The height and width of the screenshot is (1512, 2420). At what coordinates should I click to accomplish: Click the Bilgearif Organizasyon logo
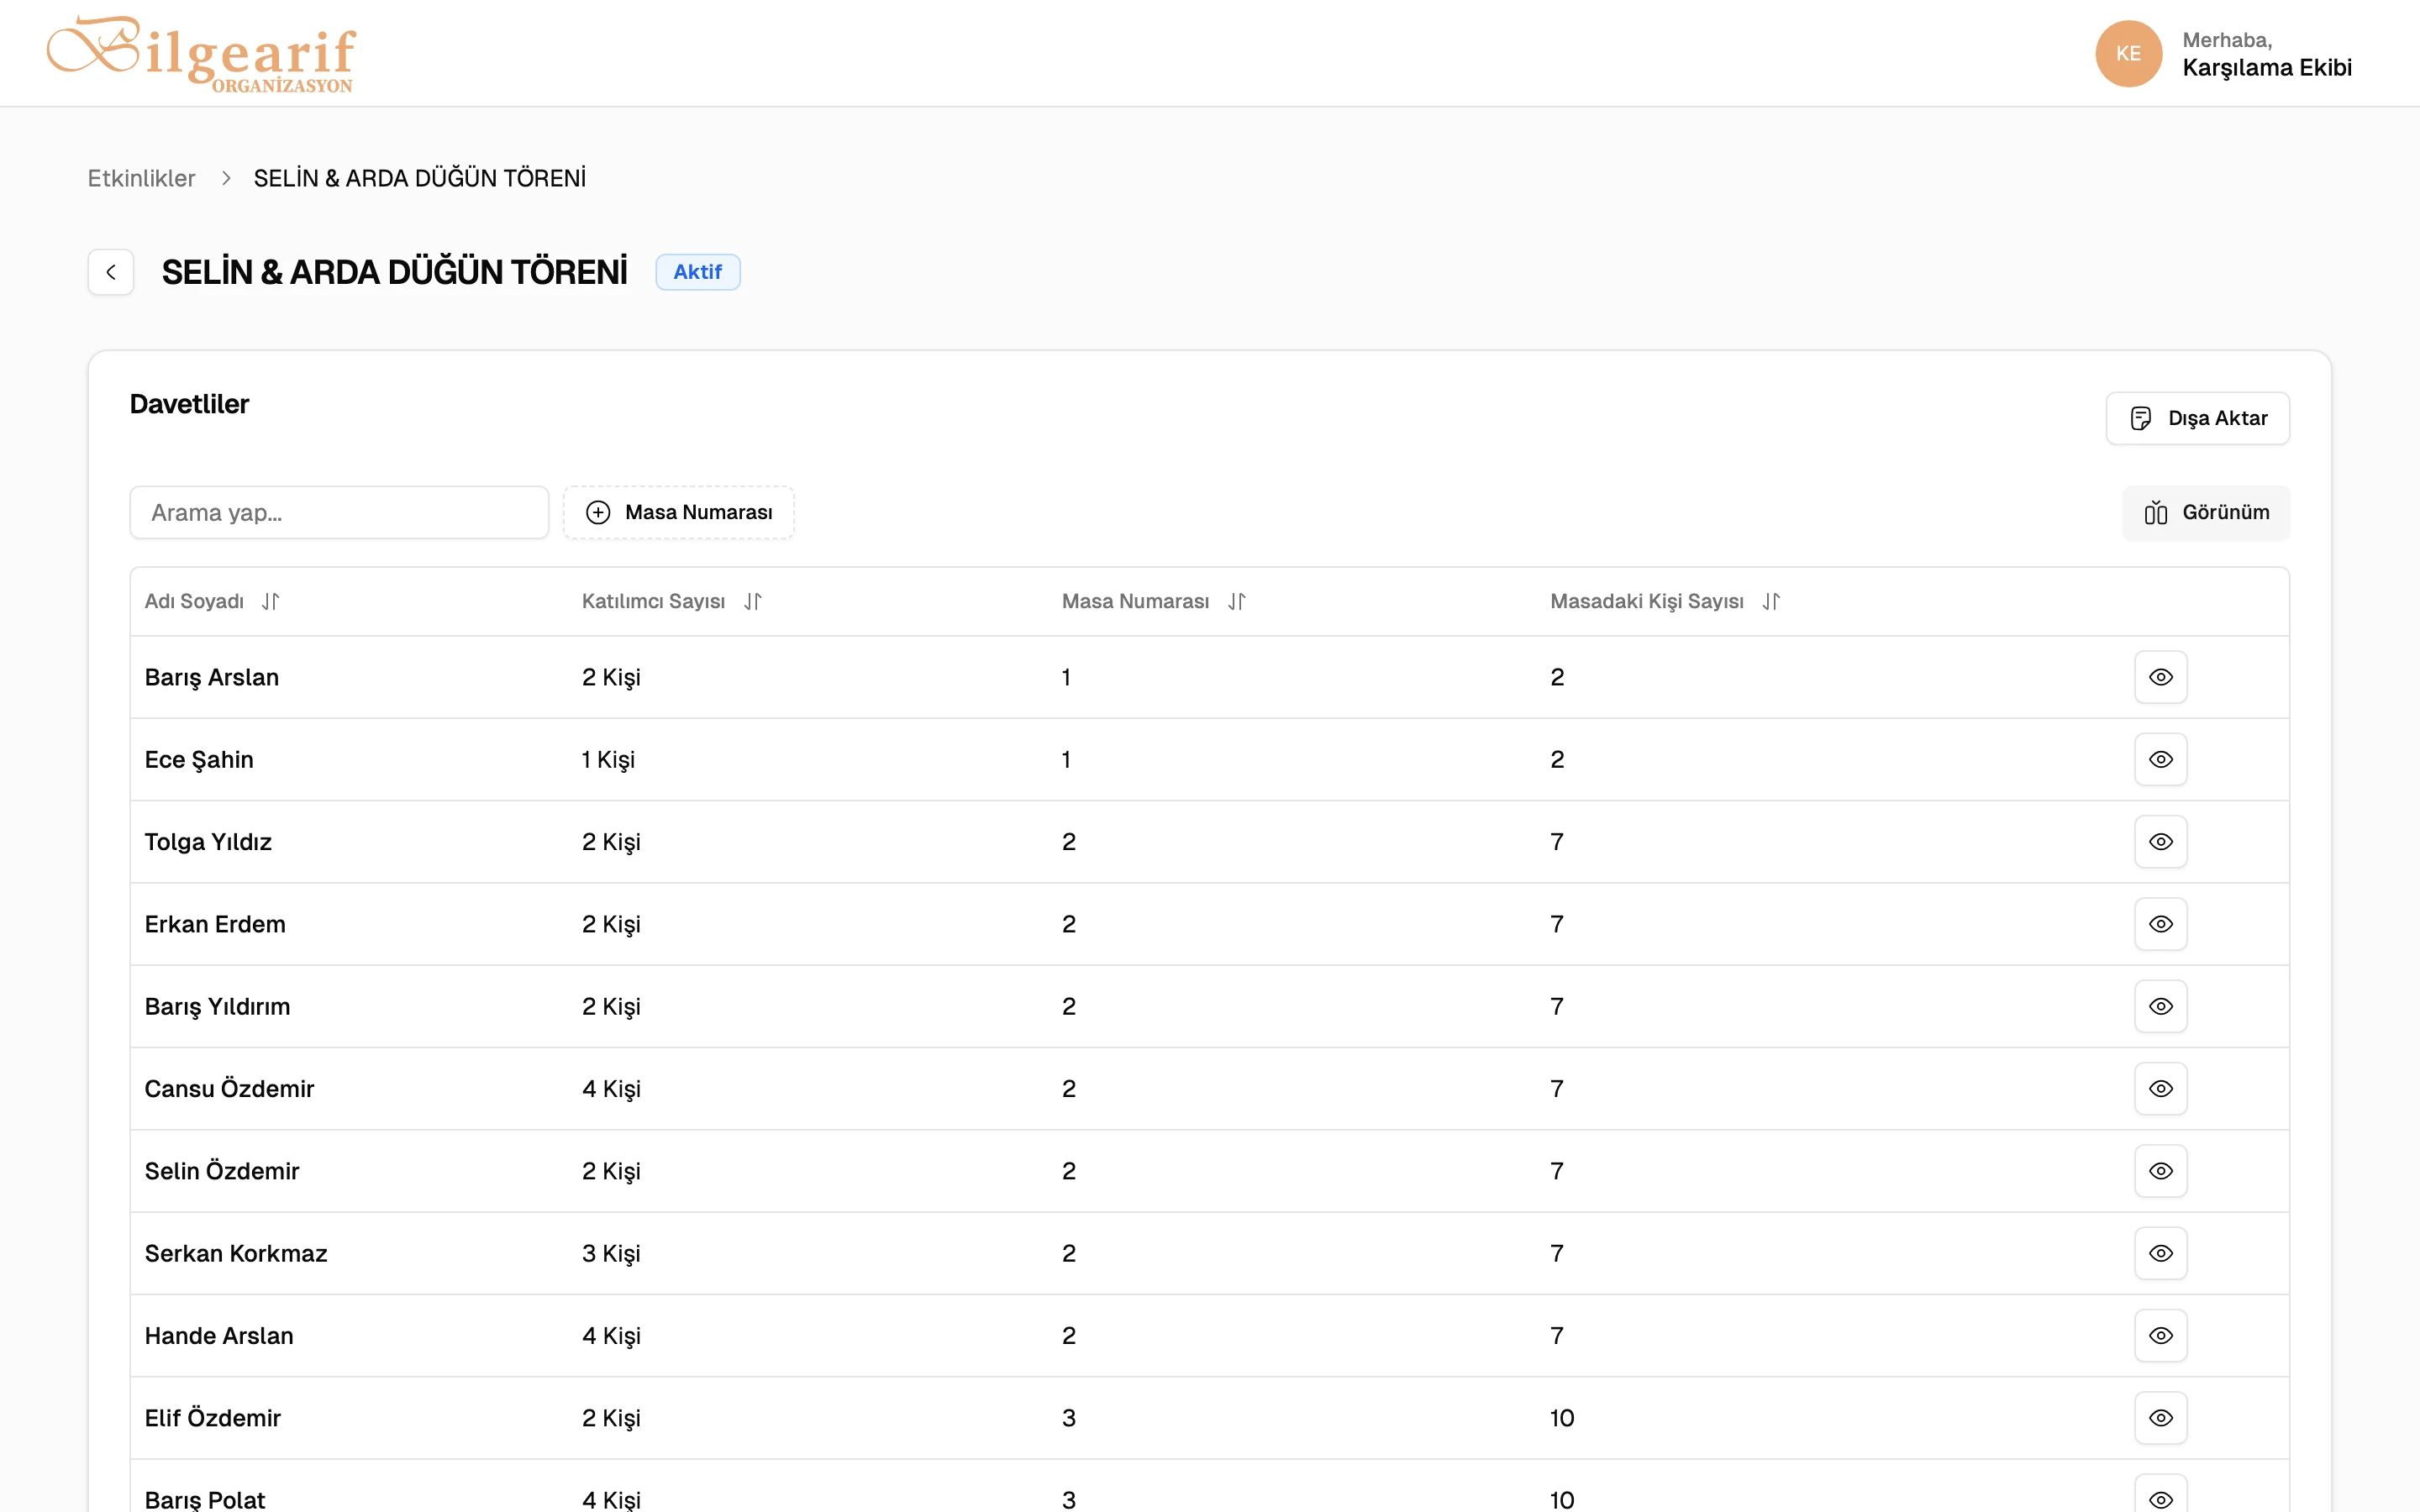click(201, 55)
